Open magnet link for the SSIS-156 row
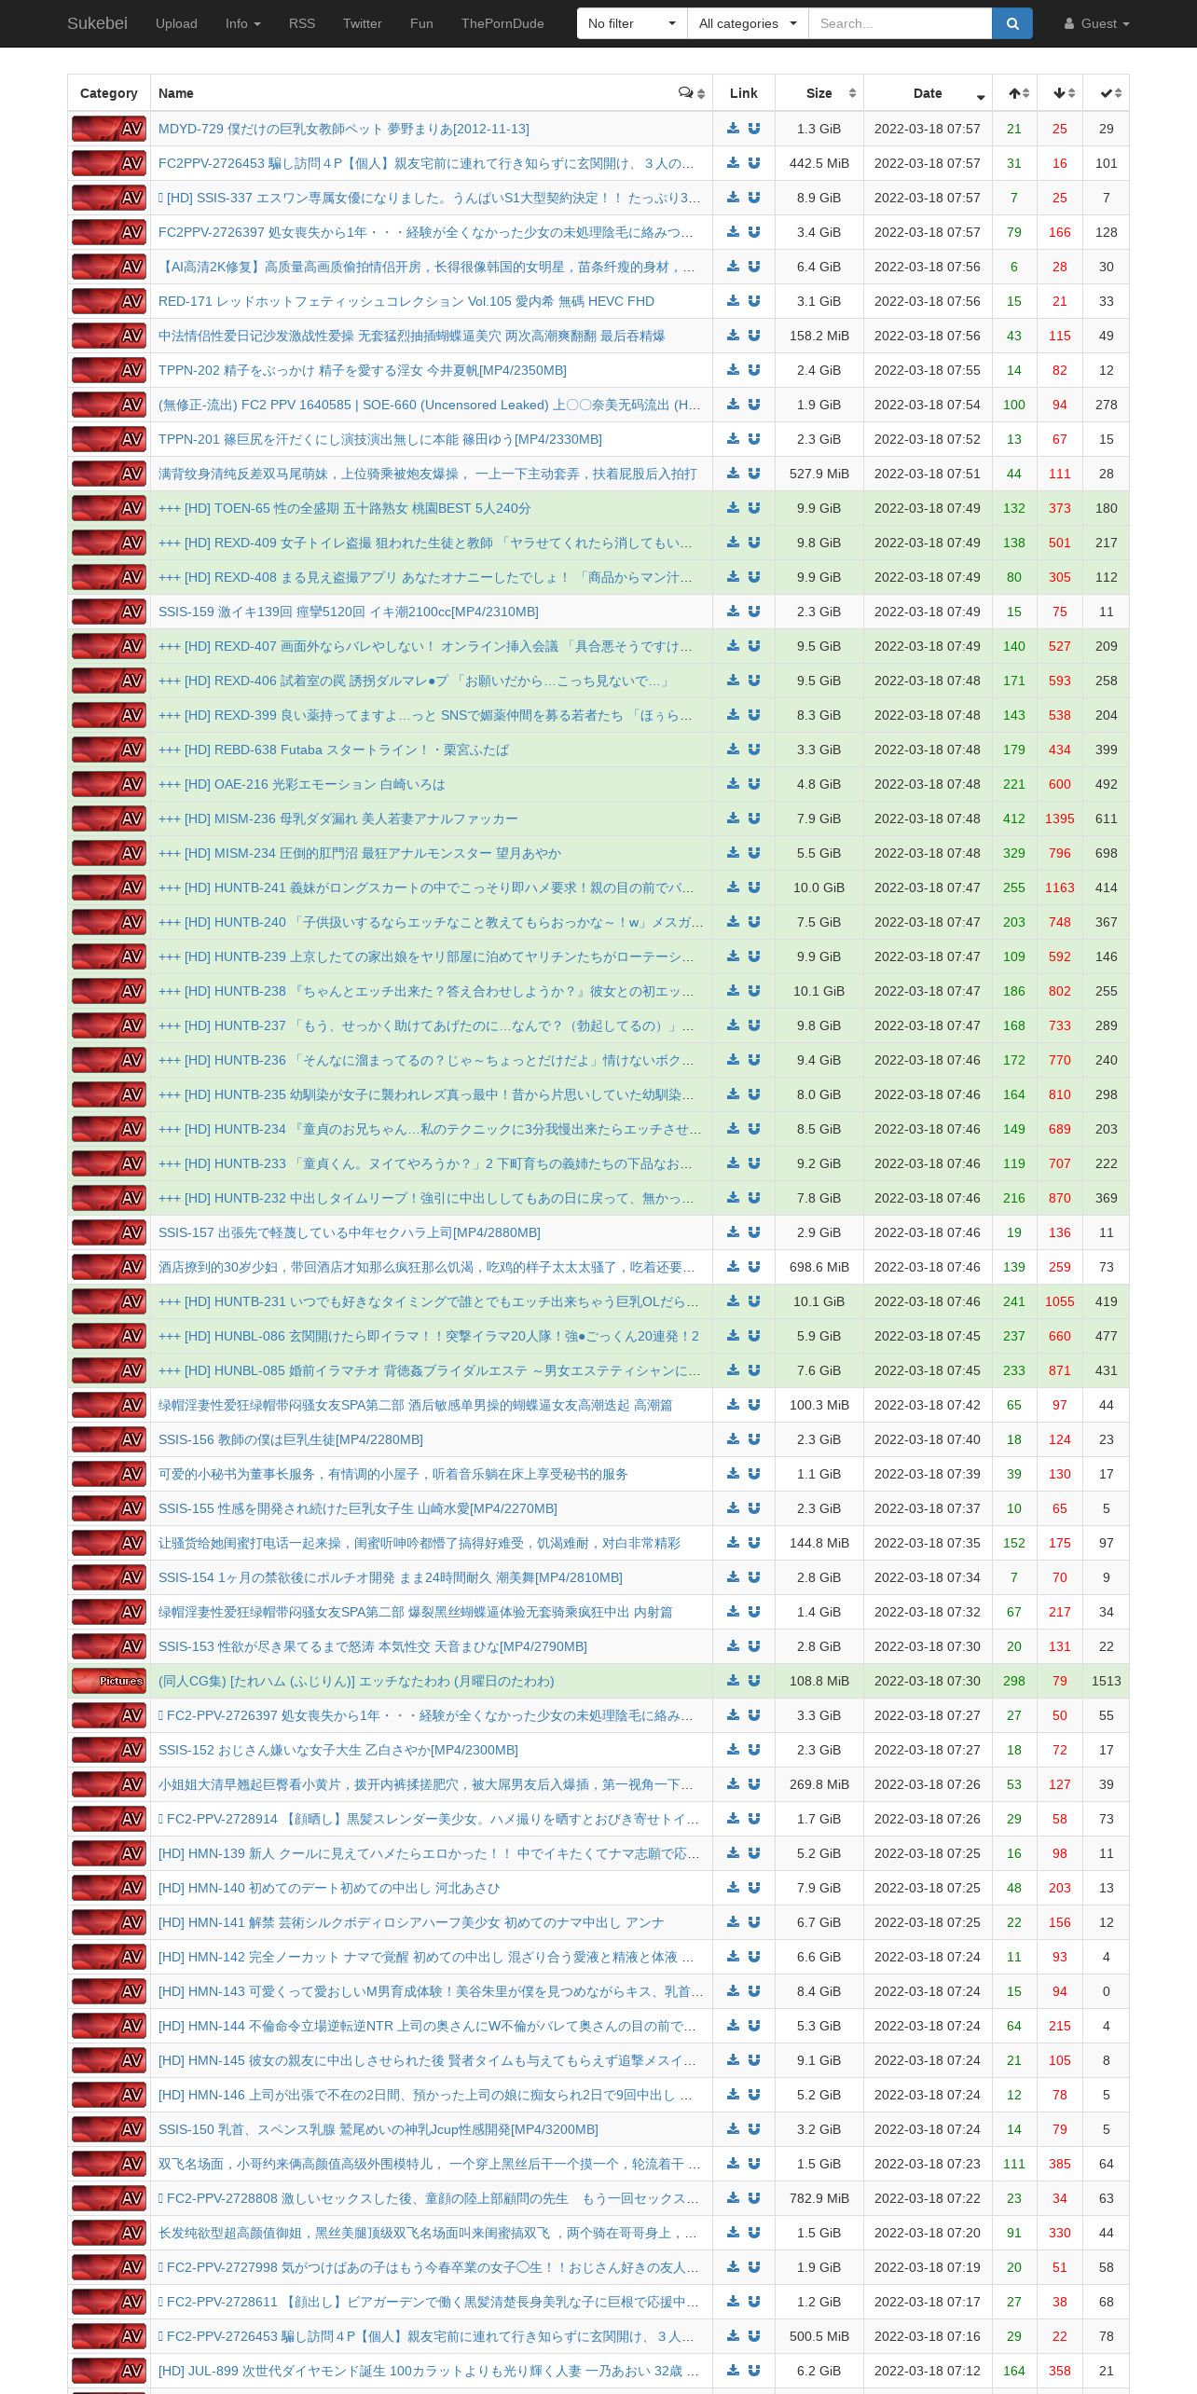The width and height of the screenshot is (1197, 2394). coord(754,1439)
